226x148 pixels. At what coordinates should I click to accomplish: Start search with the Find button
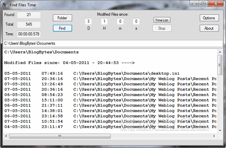click(63, 28)
